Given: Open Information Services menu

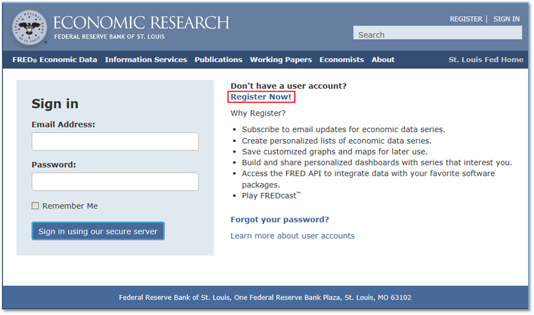Looking at the screenshot, I should 146,60.
